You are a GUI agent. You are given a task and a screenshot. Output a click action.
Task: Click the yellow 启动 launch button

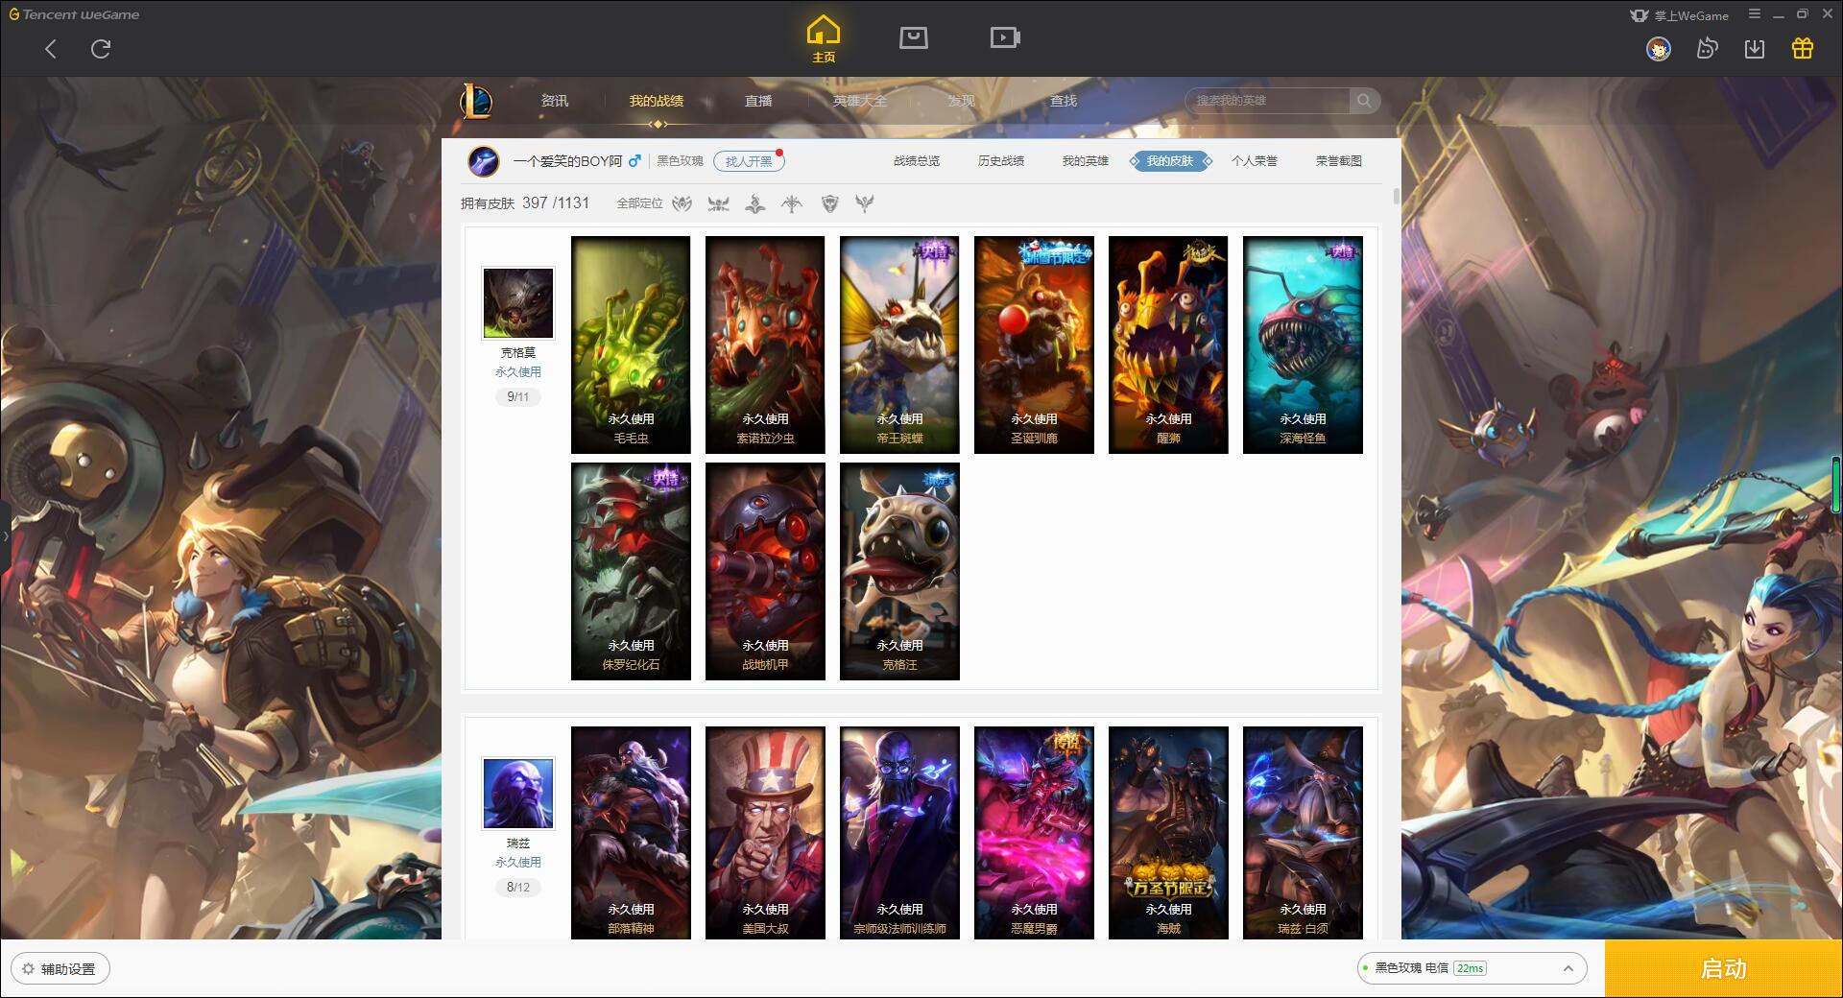point(1724,968)
